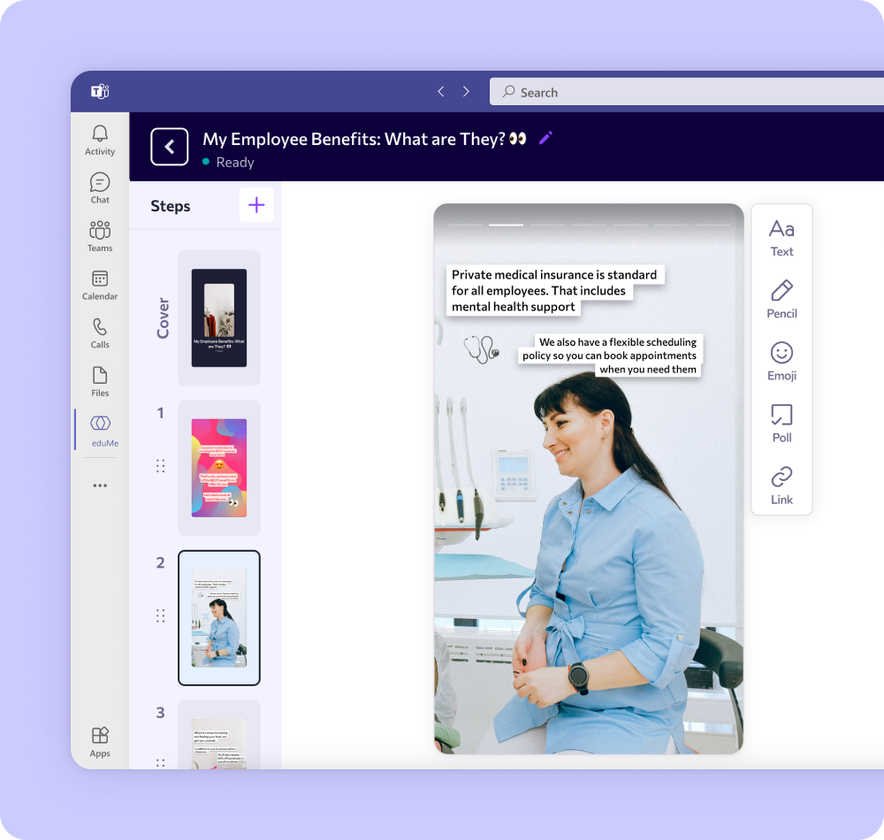
Task: Click the Steps panel heading
Action: [x=171, y=206]
